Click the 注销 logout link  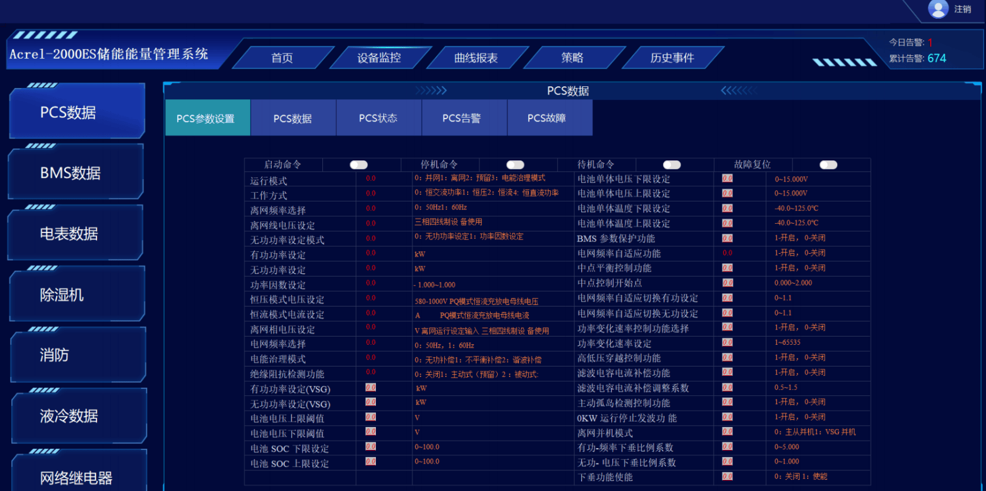962,9
